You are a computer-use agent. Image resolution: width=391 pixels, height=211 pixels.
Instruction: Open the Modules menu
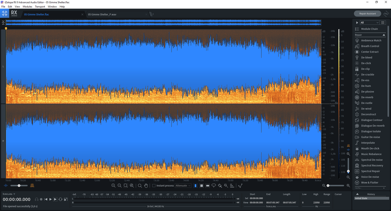click(27, 6)
